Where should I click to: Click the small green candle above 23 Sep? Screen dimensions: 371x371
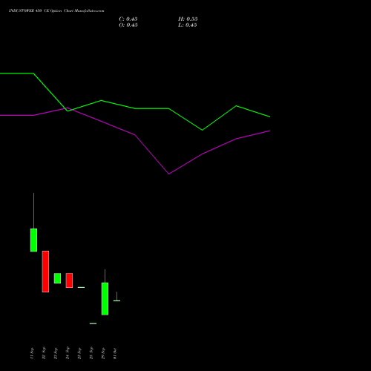coord(57,278)
